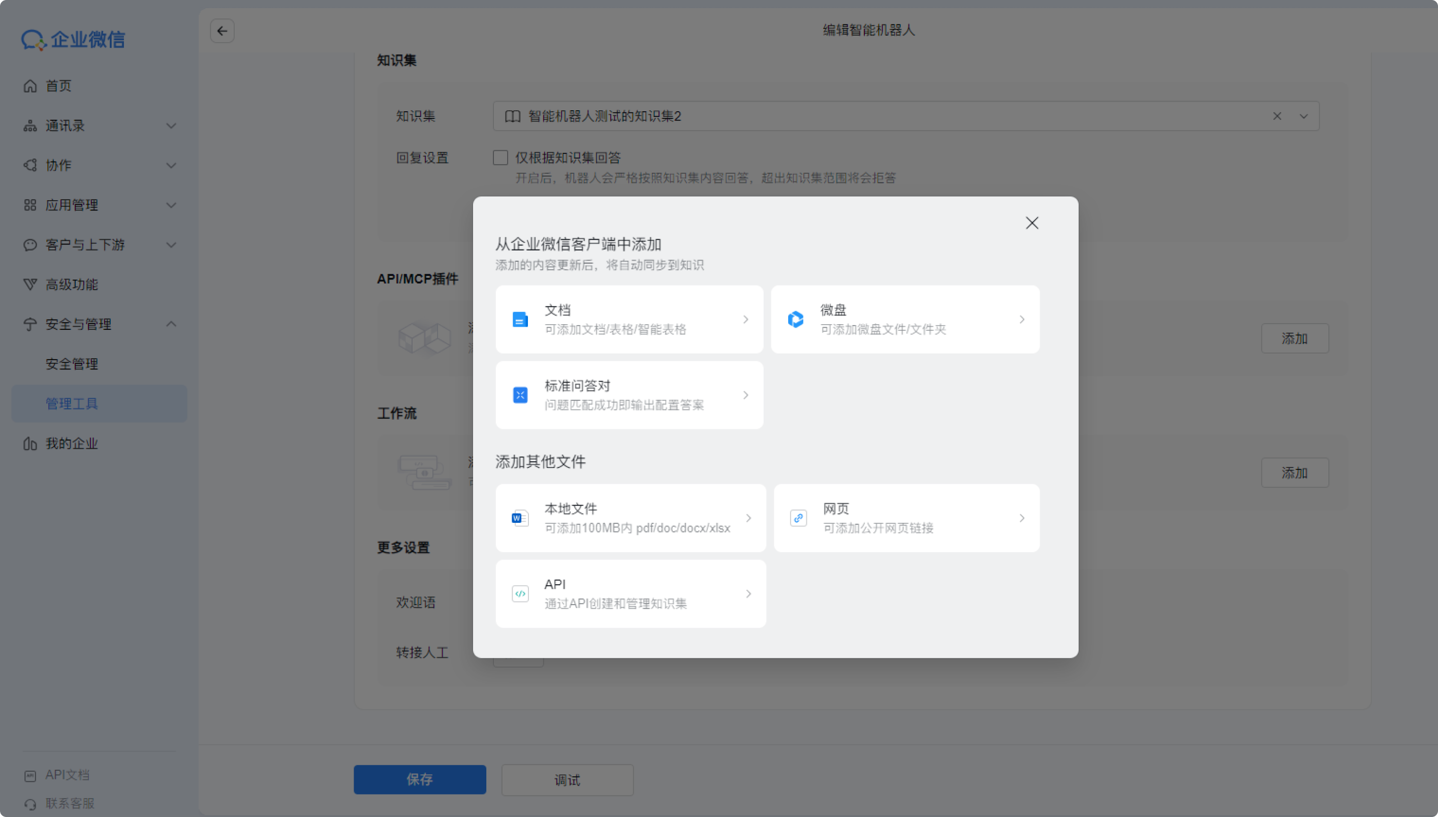Click the blue 保存 button

tap(420, 779)
